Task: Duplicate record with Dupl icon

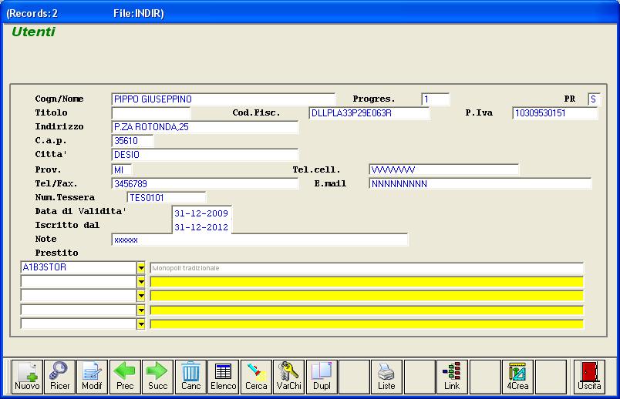Action: click(322, 377)
